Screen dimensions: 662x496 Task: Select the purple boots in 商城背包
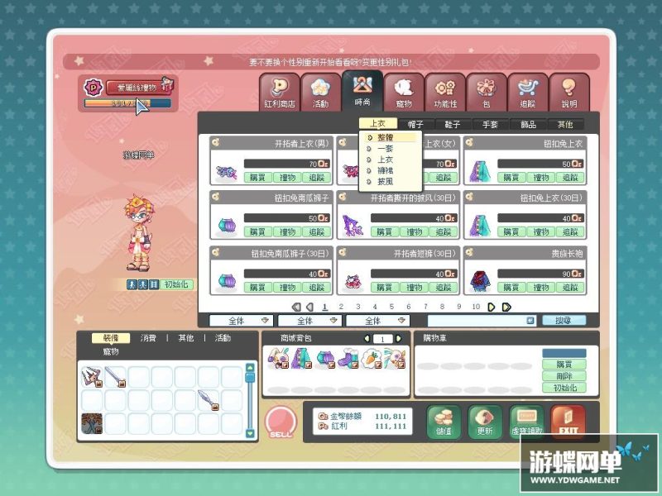[x=348, y=358]
